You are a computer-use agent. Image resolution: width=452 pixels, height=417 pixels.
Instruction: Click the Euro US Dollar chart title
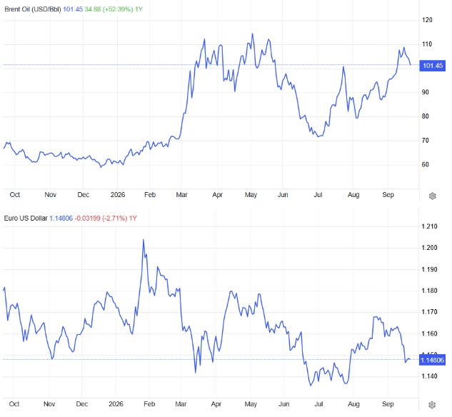[26, 218]
